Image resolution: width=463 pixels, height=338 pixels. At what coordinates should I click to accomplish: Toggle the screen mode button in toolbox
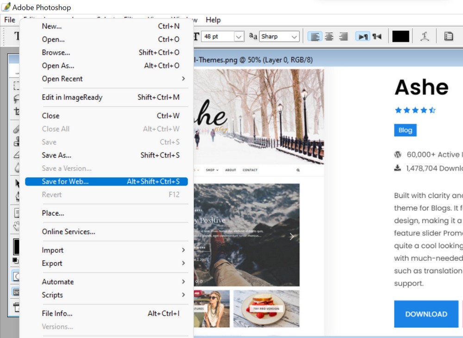(16, 292)
